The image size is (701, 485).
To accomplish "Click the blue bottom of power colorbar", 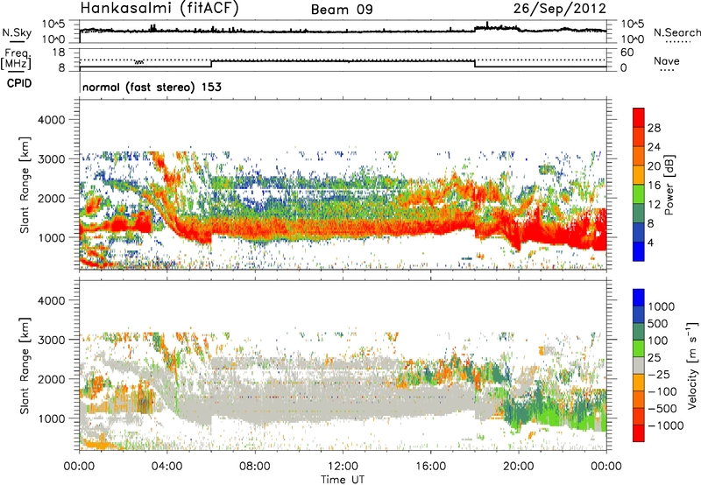I will pyautogui.click(x=639, y=251).
